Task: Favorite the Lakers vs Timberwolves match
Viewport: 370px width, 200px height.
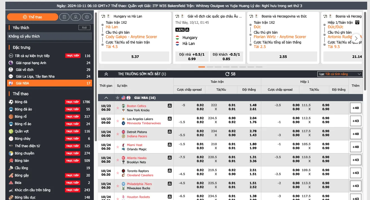Action: point(117,121)
